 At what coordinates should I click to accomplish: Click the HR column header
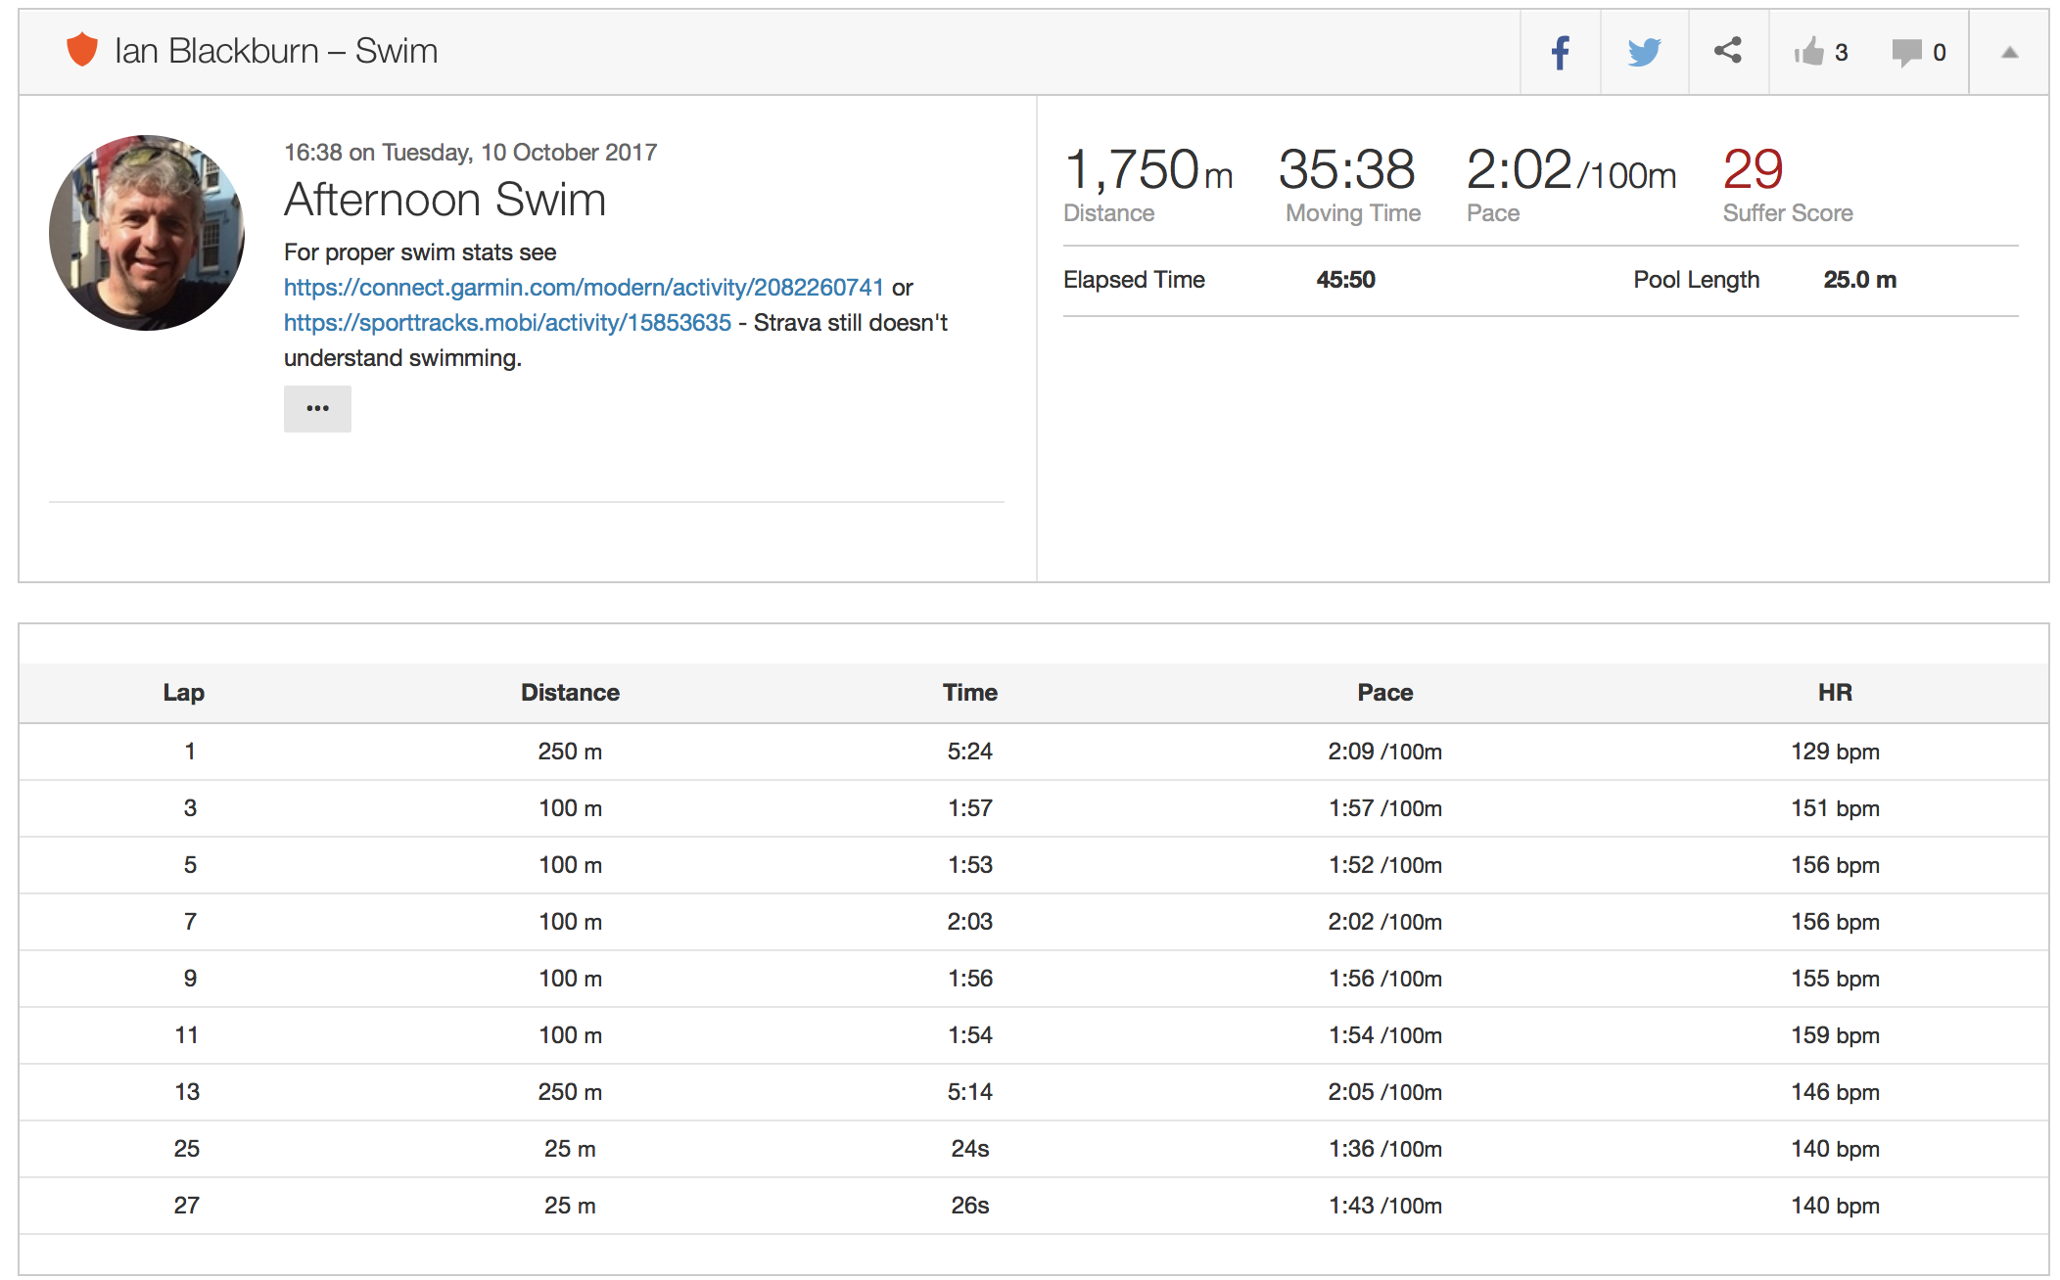click(1834, 693)
